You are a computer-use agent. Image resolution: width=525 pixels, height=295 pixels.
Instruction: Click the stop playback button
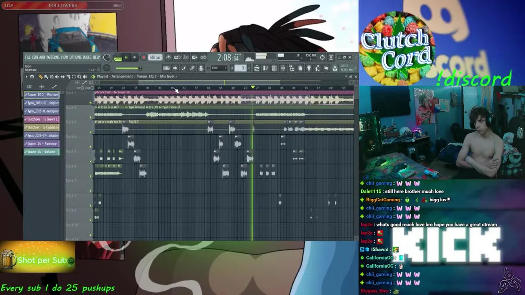click(135, 57)
